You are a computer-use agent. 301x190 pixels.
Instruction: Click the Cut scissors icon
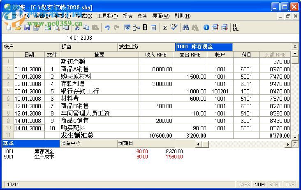pos(77,27)
